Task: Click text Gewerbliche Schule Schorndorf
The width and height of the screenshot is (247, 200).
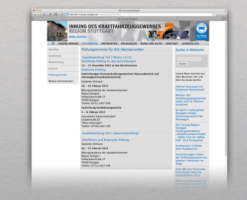Action: 98,116
